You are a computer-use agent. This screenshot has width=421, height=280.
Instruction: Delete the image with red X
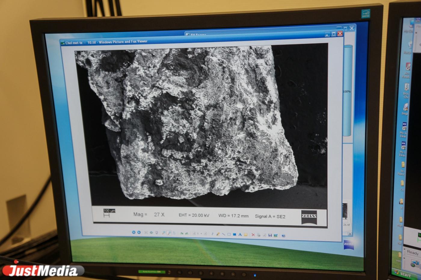tap(253, 235)
